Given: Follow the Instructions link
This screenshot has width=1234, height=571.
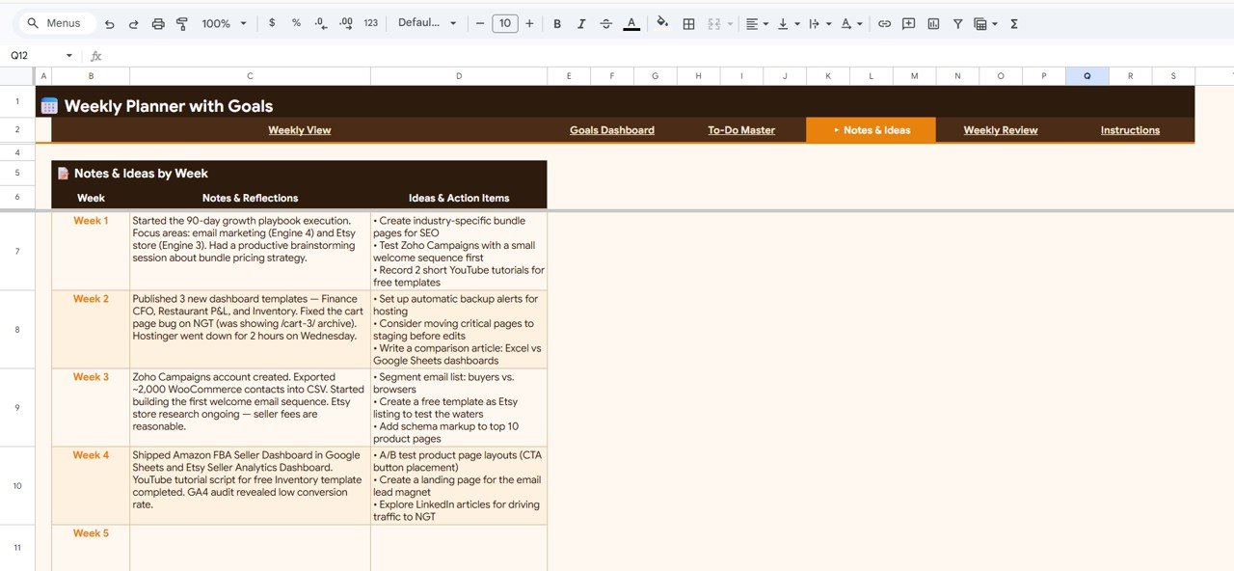Looking at the screenshot, I should pos(1130,130).
